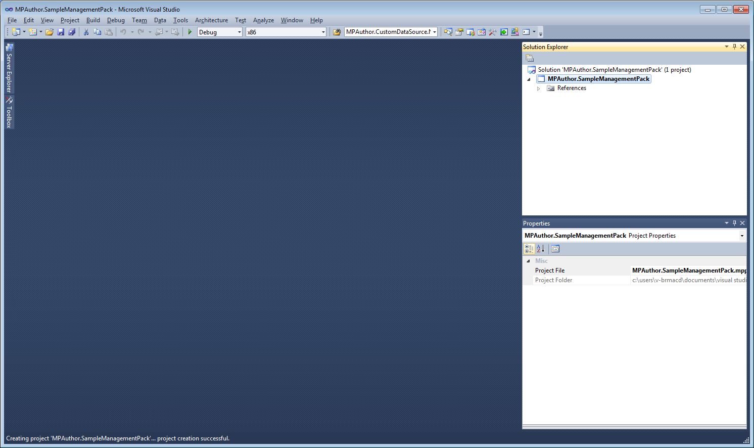Open the File menu
754x448 pixels.
tap(12, 20)
